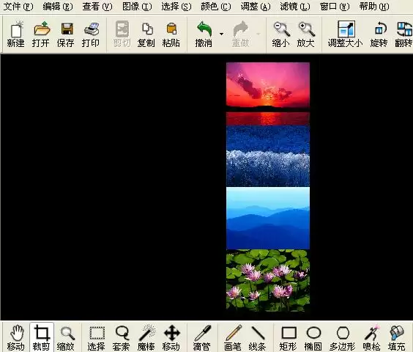Click the greyed 重做 (Redo) icon
413x352 pixels.
tap(241, 34)
